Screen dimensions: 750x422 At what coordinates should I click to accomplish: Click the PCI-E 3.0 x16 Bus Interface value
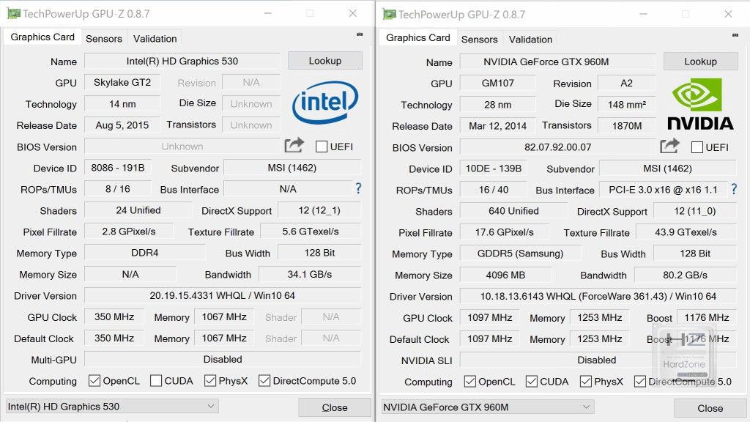click(x=663, y=190)
